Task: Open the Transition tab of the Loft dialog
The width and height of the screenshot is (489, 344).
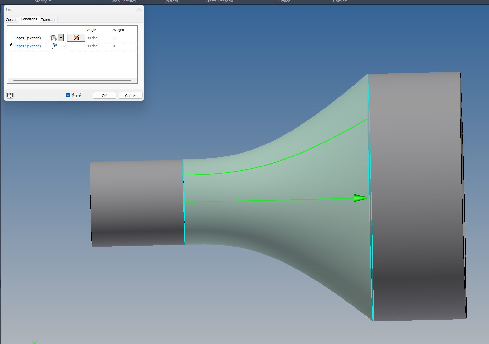Action: pos(49,19)
